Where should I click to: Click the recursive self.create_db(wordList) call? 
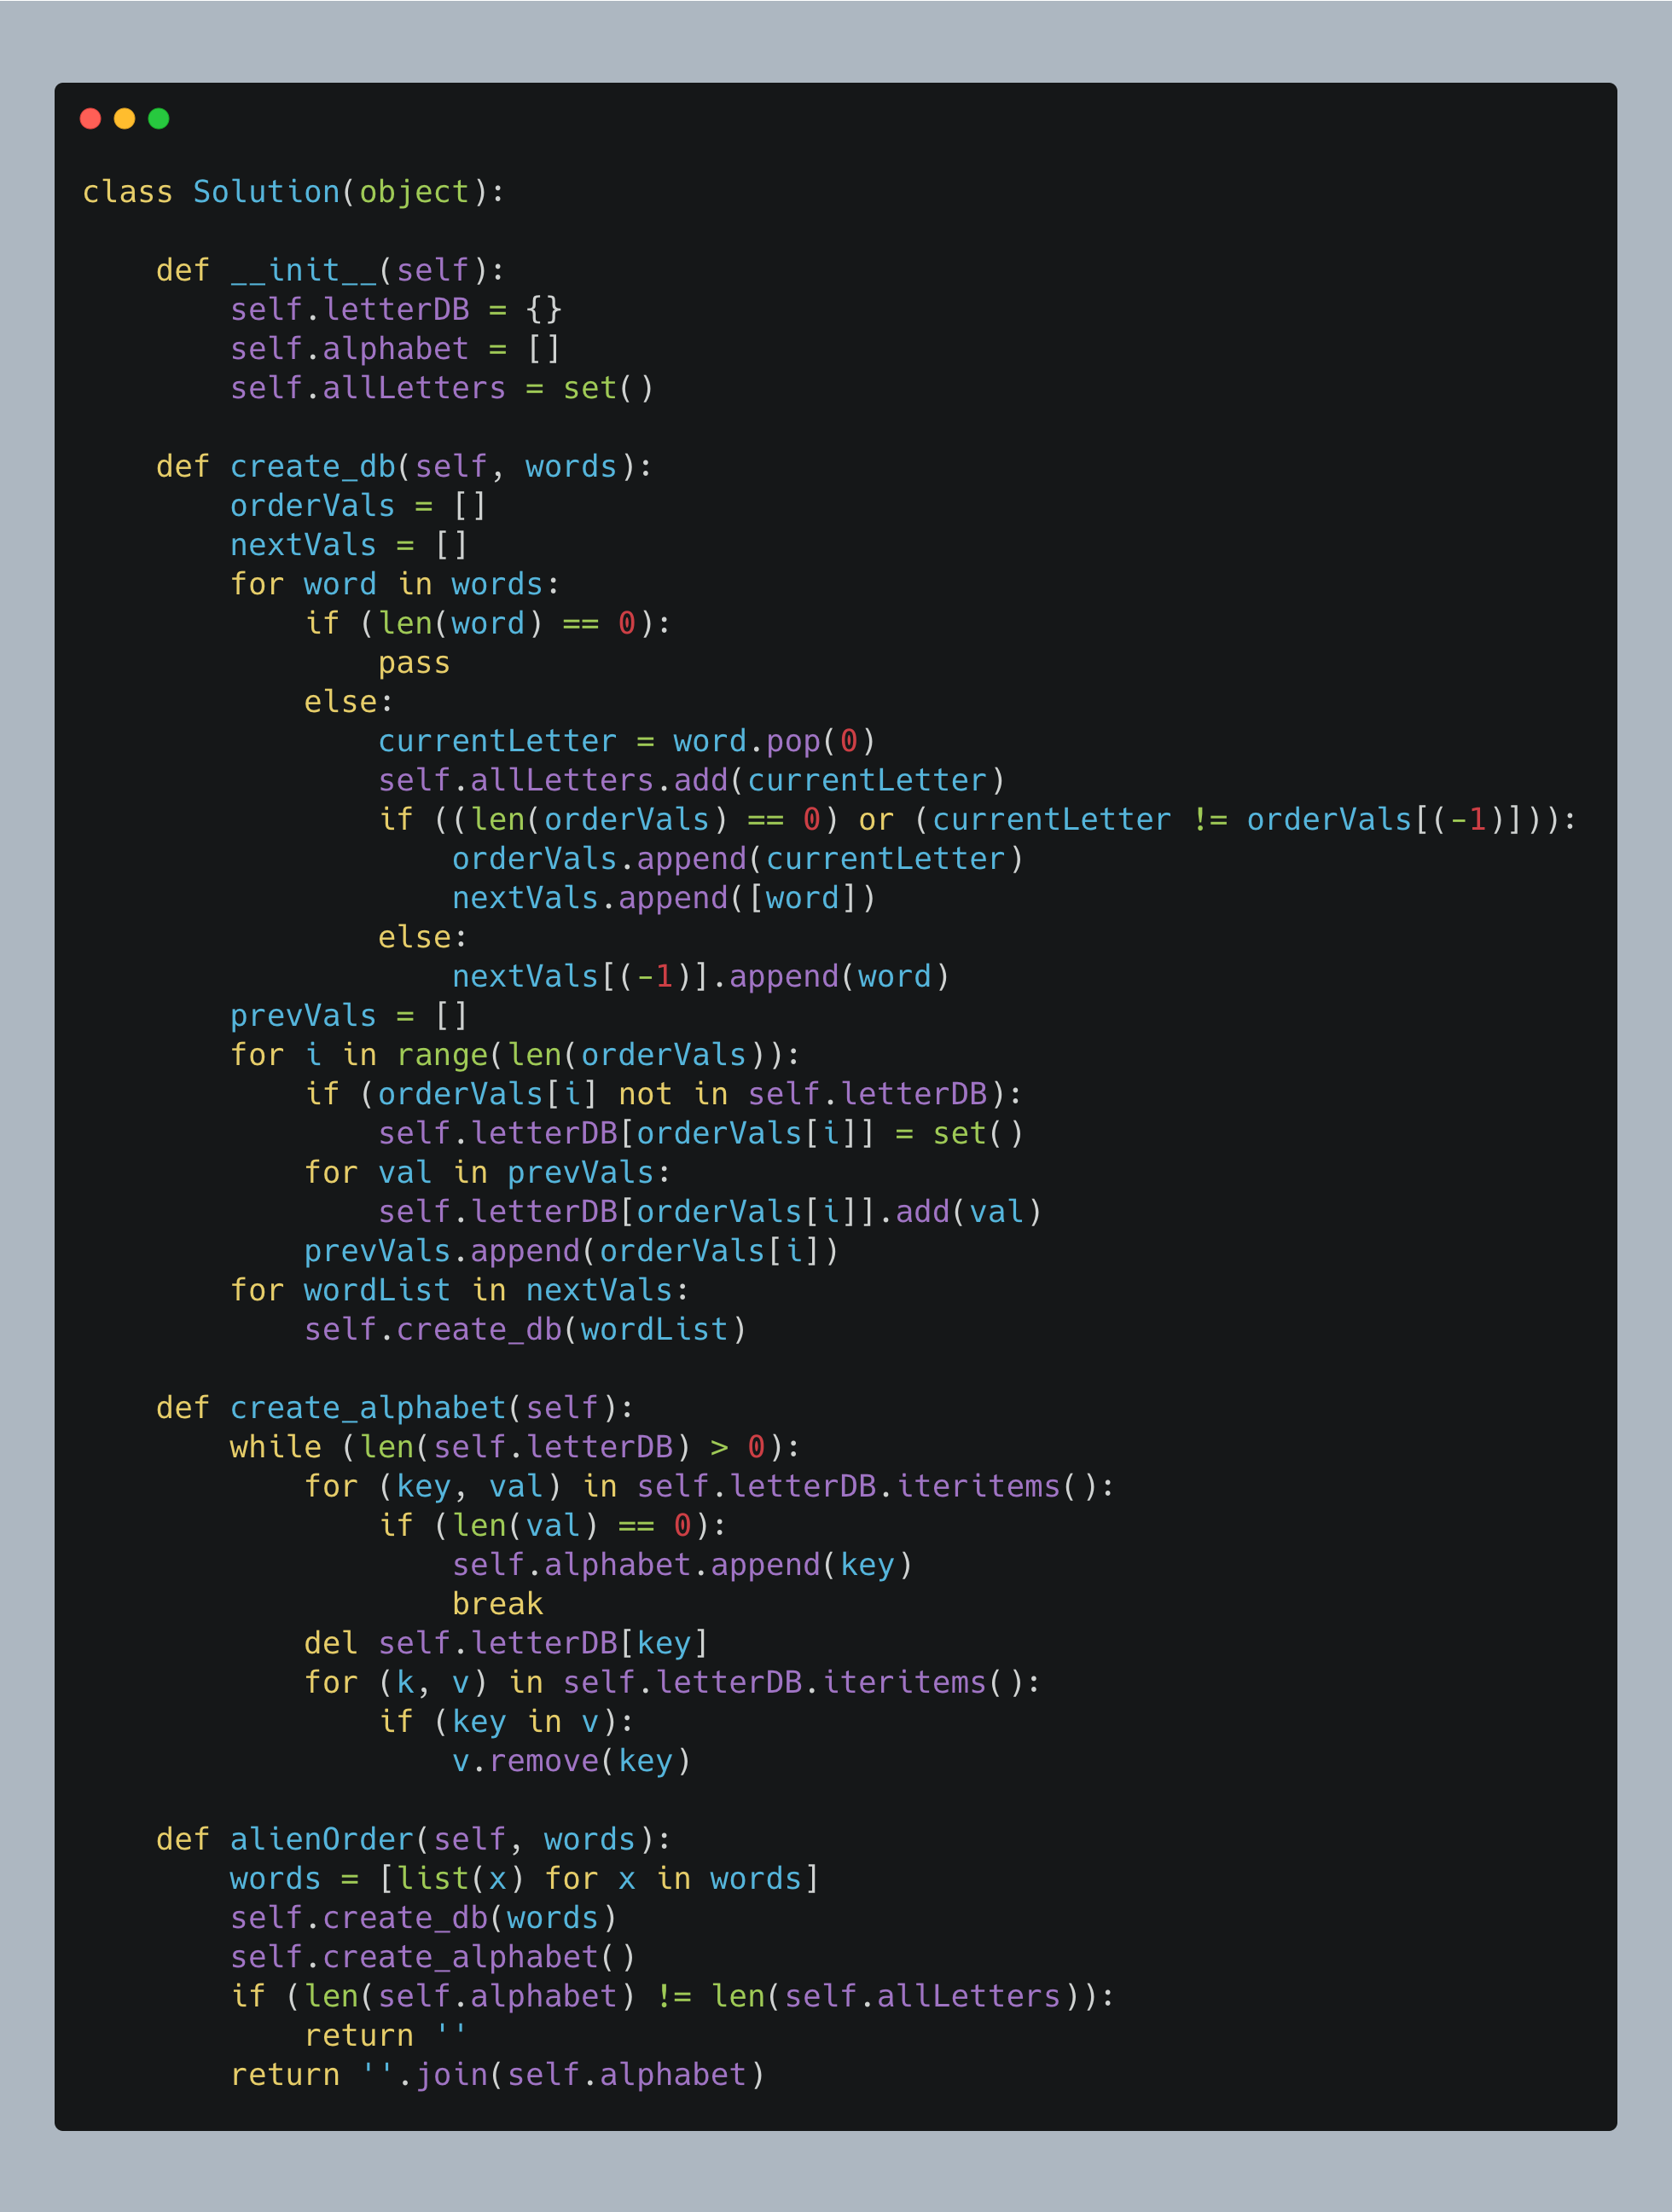[525, 1329]
